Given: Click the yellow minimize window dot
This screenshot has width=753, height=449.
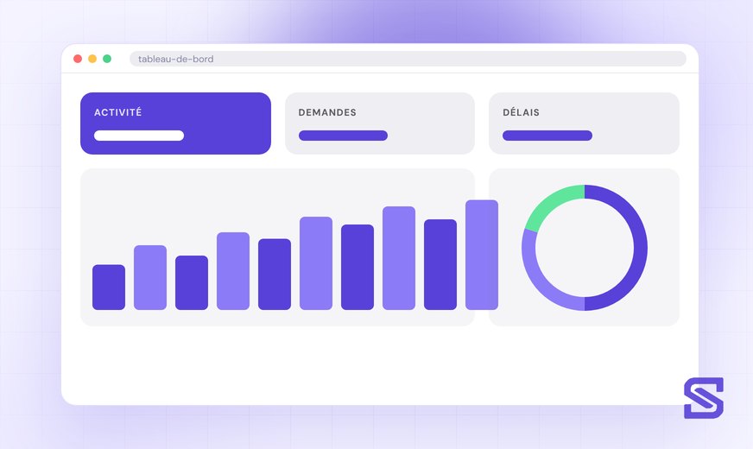Looking at the screenshot, I should [x=92, y=59].
